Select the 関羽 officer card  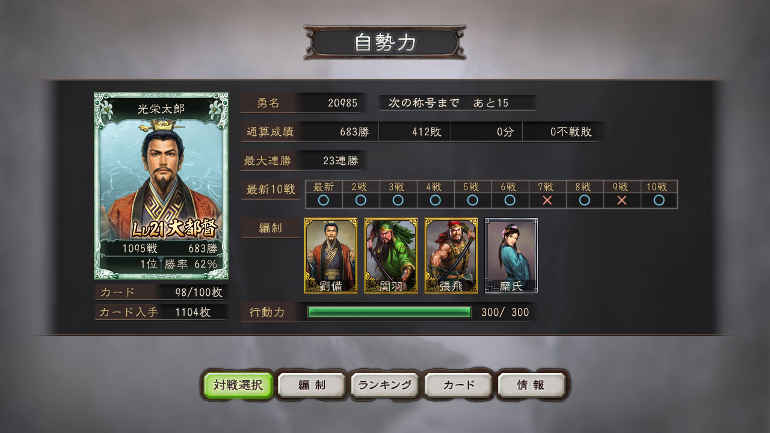(x=391, y=256)
